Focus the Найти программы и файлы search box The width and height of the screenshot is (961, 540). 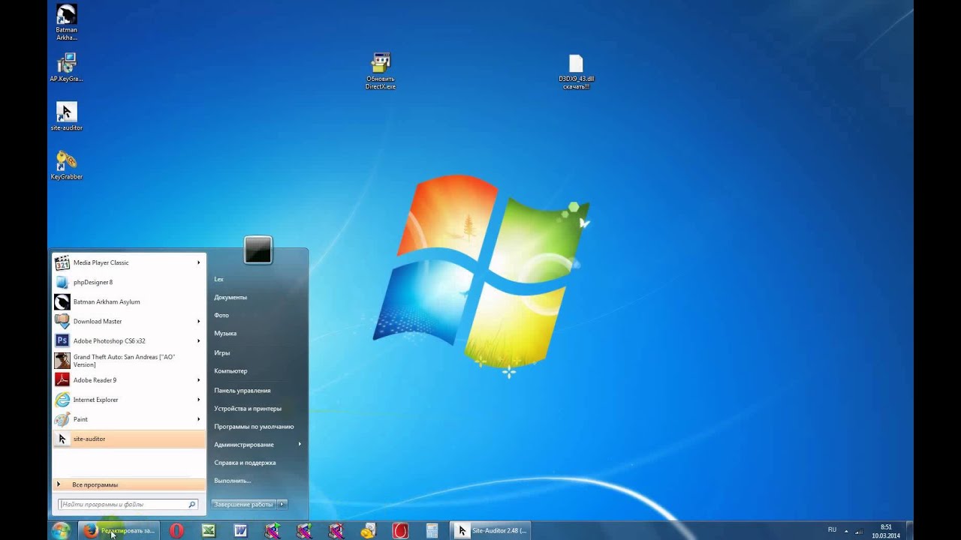128,504
